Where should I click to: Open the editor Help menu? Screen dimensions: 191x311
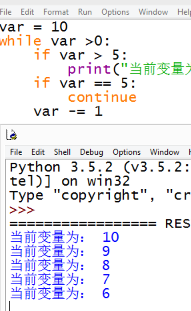[184, 12]
